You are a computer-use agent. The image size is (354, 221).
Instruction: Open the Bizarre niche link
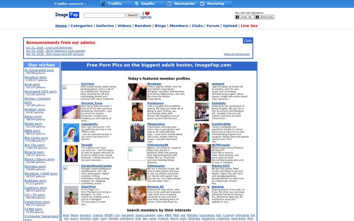34,152
